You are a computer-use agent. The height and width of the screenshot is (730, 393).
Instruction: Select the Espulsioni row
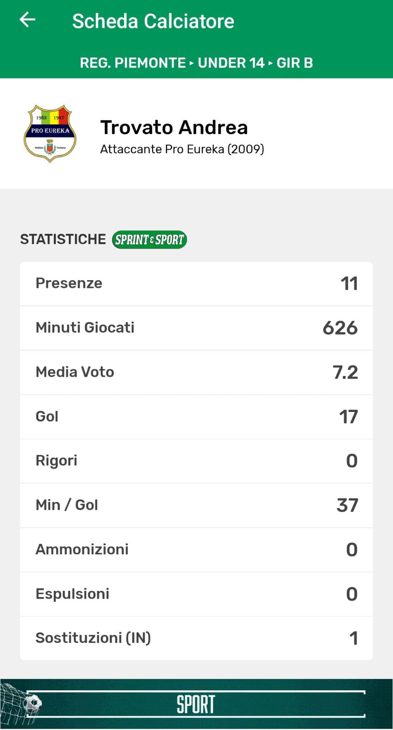tap(196, 594)
